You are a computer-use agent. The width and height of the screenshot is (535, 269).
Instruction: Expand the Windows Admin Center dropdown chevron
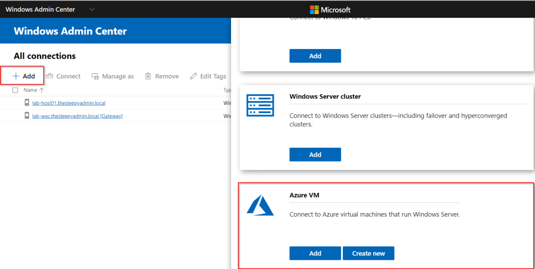pos(92,10)
